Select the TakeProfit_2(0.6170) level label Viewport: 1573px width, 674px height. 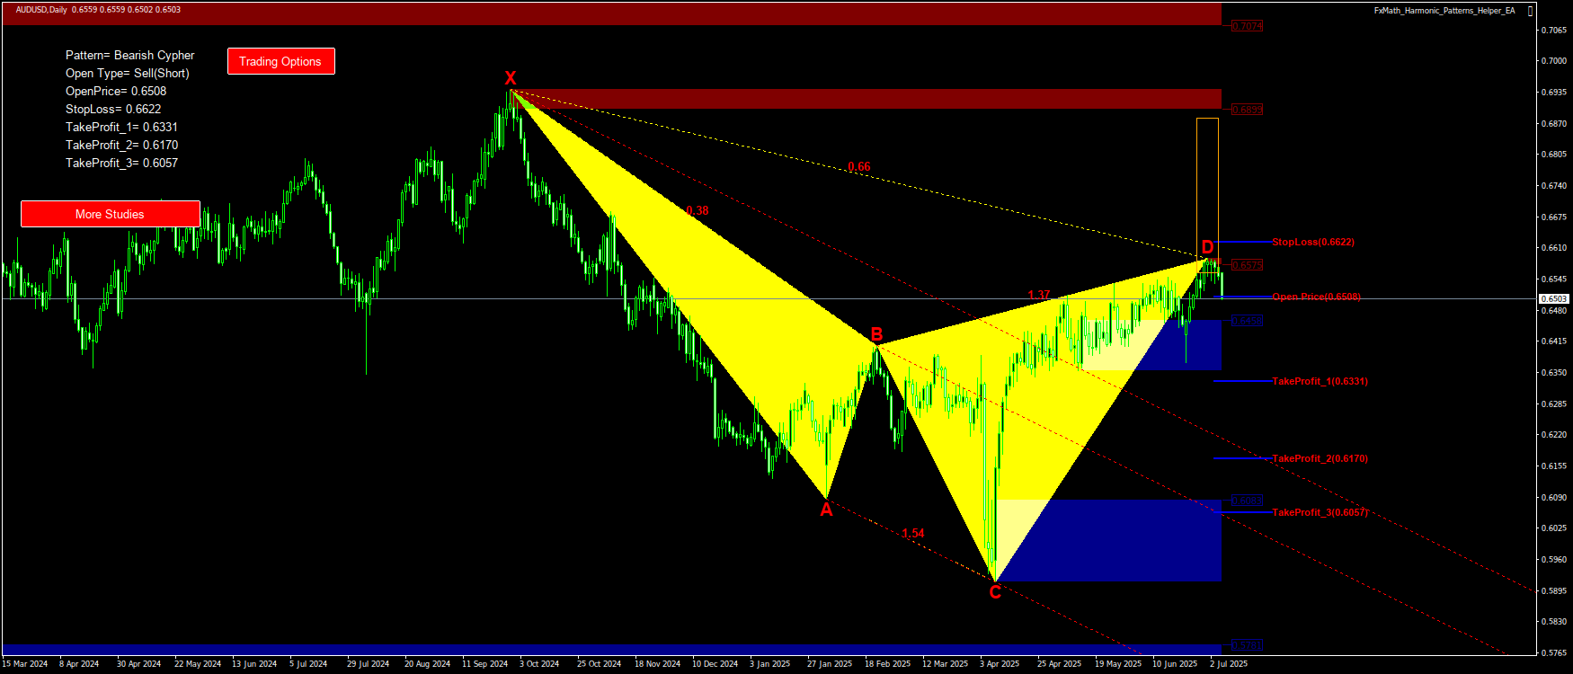coord(1320,458)
